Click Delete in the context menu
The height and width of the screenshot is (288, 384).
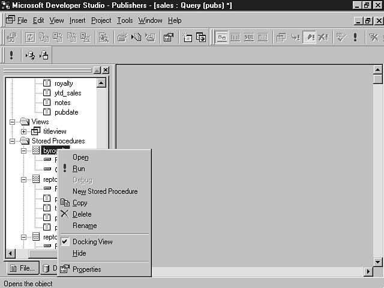pyautogui.click(x=82, y=214)
